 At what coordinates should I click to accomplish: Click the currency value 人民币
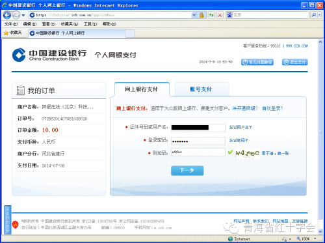(x=49, y=142)
